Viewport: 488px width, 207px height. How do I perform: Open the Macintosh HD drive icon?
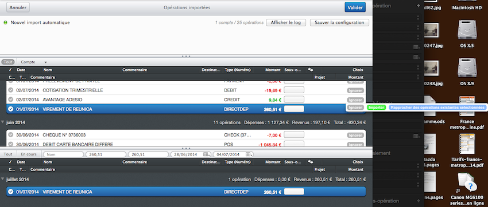click(x=467, y=8)
